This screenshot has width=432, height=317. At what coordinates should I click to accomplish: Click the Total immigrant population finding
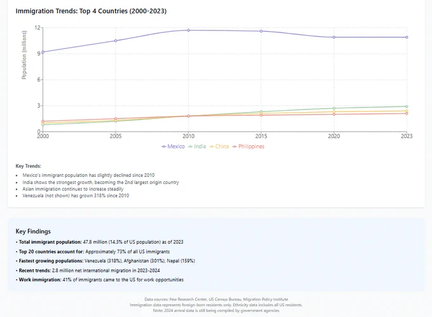click(x=100, y=242)
